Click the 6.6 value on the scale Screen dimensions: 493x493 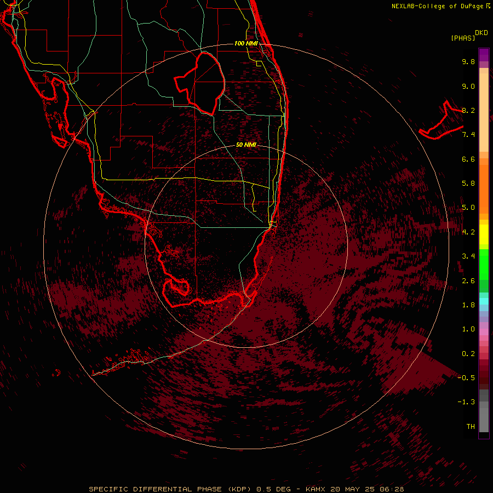(x=468, y=159)
